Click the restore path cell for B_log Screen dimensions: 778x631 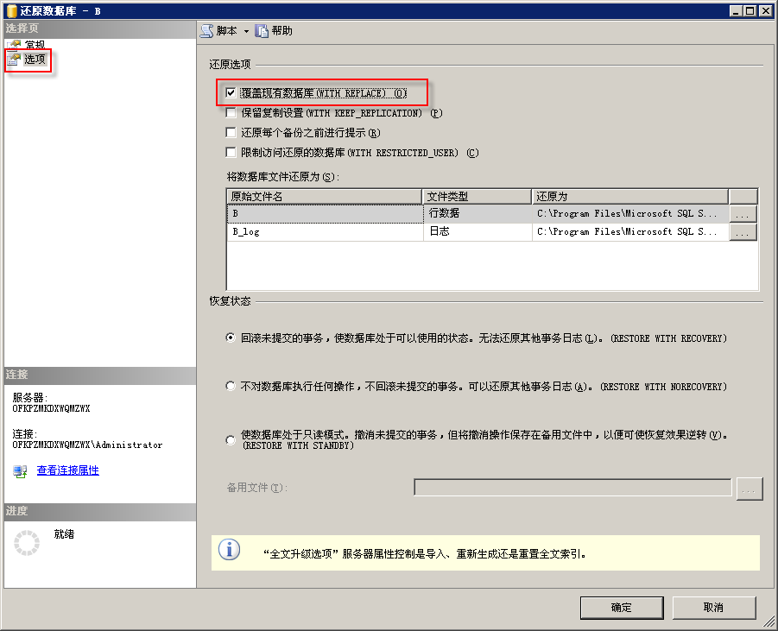click(x=630, y=232)
